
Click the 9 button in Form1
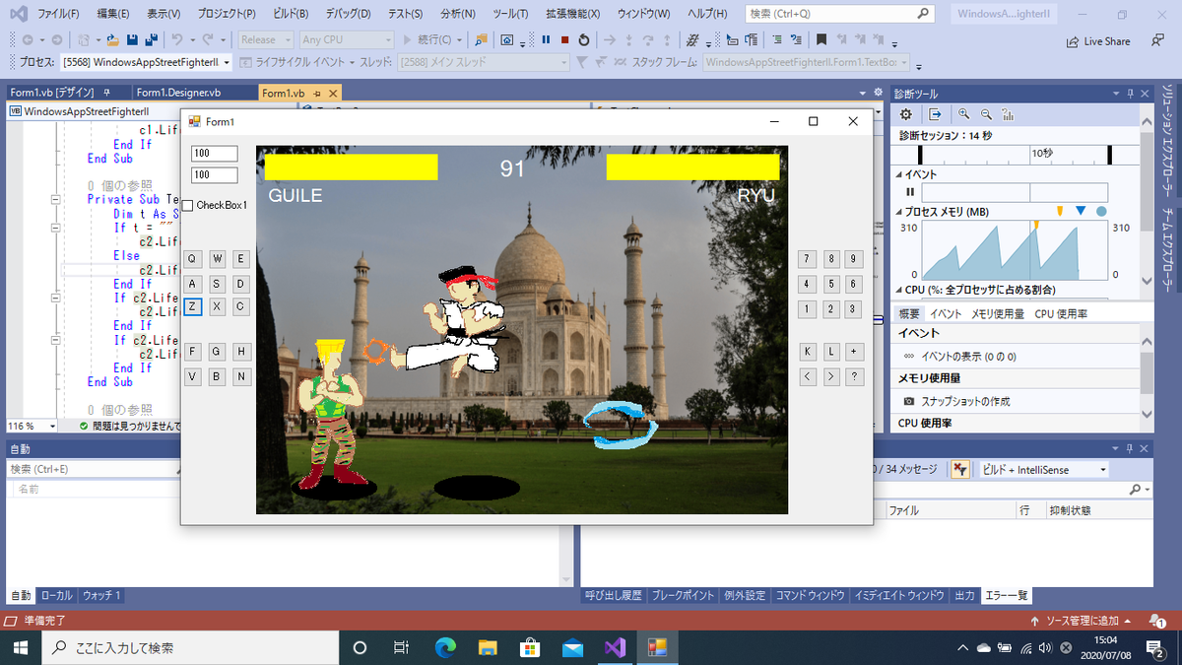click(x=854, y=259)
